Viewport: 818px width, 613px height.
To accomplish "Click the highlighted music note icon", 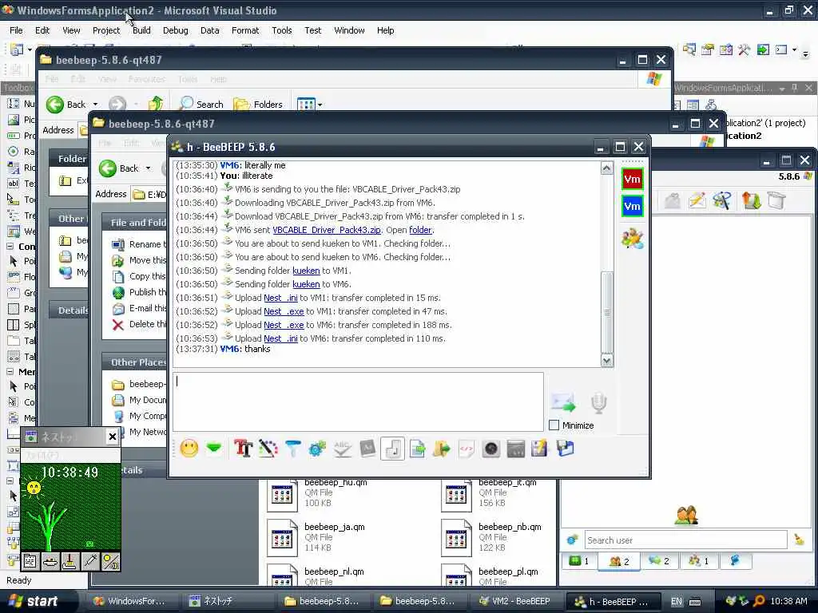I will tap(392, 449).
